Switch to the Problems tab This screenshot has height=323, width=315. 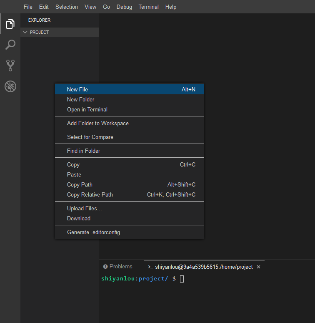pyautogui.click(x=118, y=267)
